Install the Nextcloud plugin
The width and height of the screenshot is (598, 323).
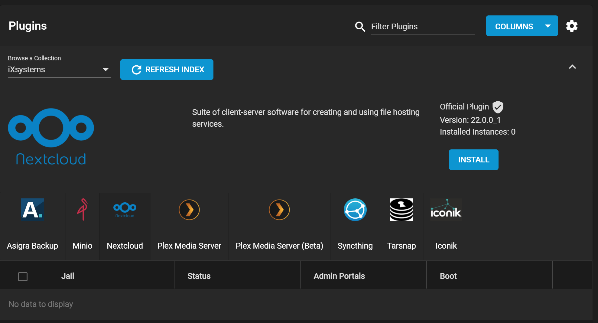point(473,160)
